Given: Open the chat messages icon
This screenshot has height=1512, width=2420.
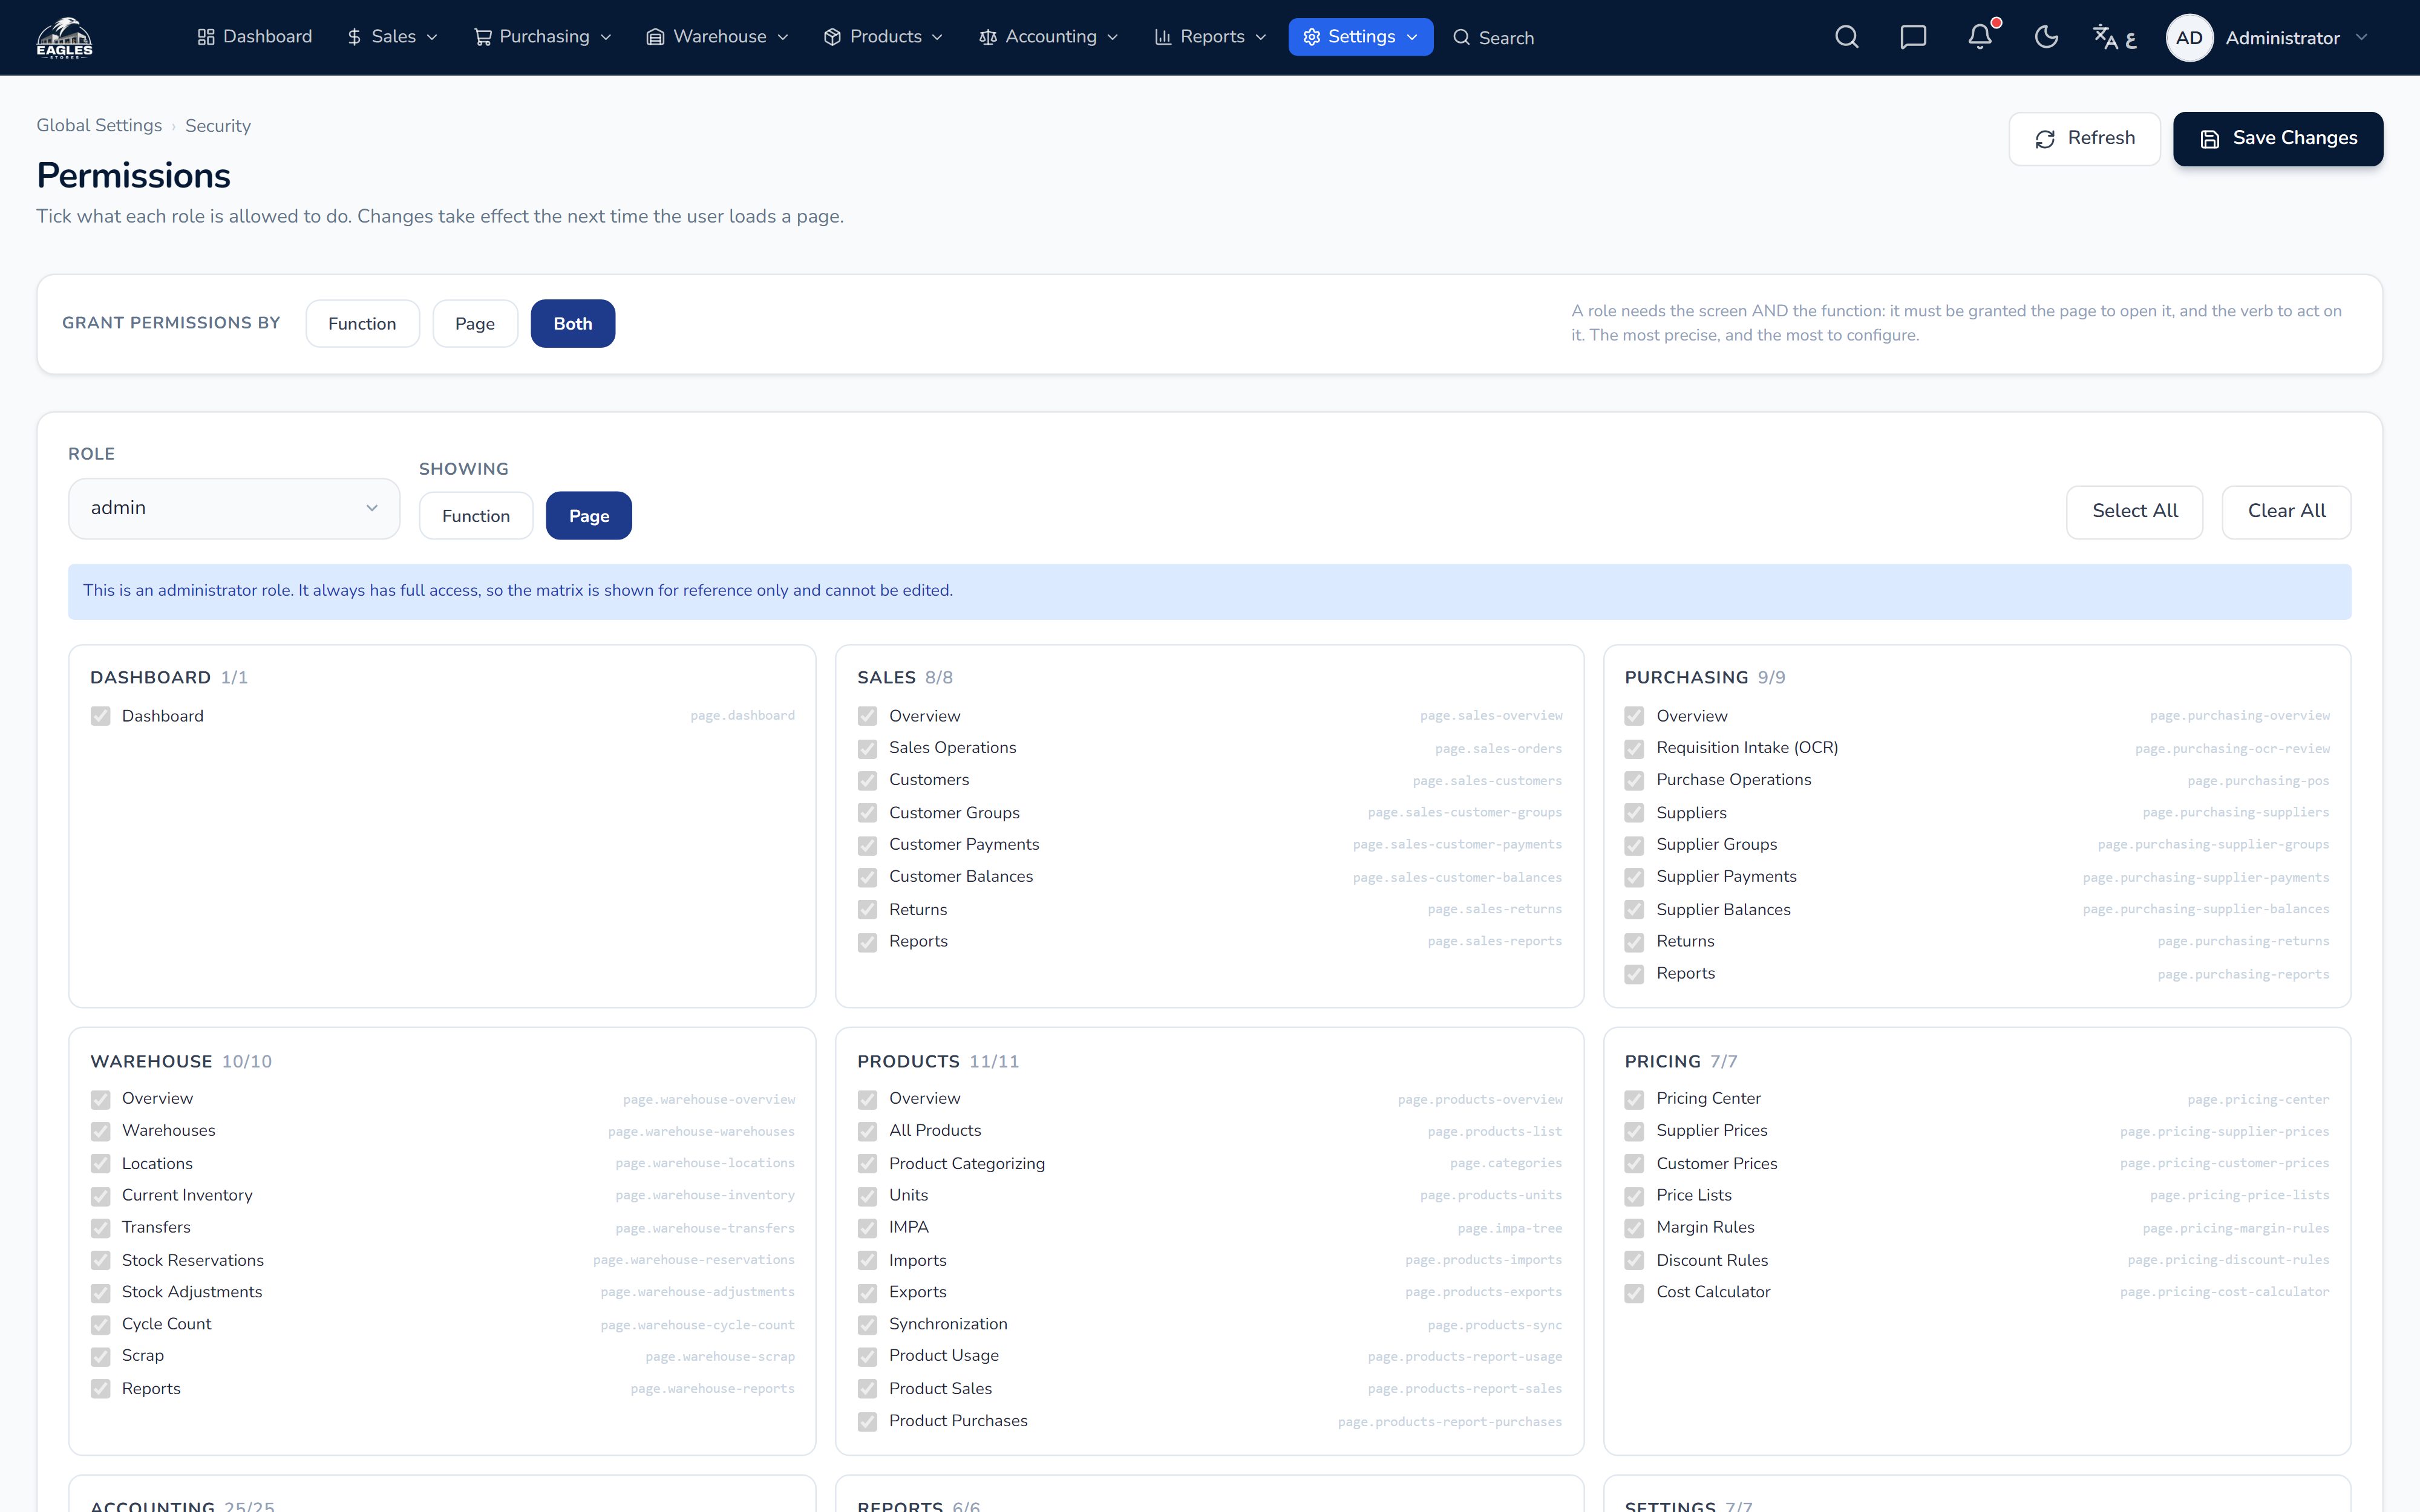Looking at the screenshot, I should 1913,37.
